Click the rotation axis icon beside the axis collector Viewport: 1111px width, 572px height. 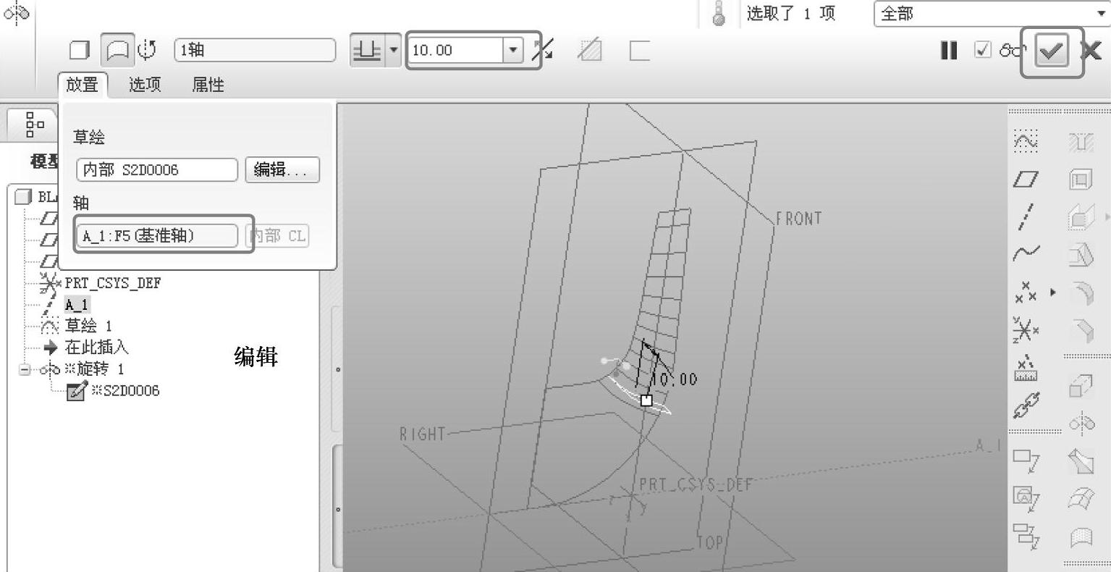click(147, 49)
